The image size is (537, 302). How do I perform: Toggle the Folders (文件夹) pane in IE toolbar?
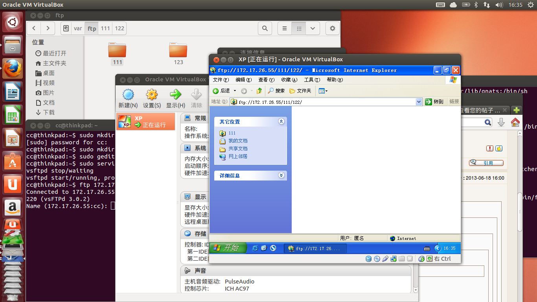tap(300, 91)
